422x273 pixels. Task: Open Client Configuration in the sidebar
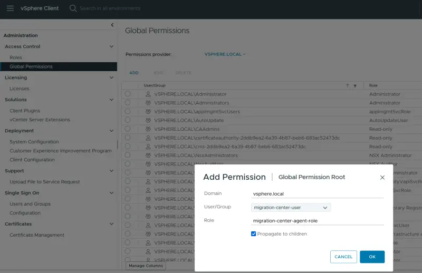click(32, 160)
